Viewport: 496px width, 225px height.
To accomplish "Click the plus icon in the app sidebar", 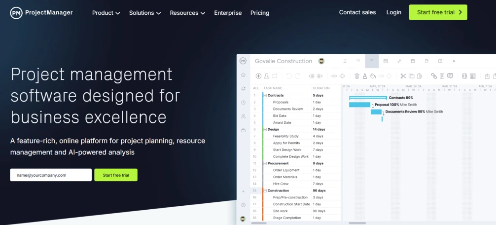I will tap(243, 191).
